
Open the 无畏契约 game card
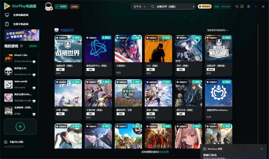(128, 56)
